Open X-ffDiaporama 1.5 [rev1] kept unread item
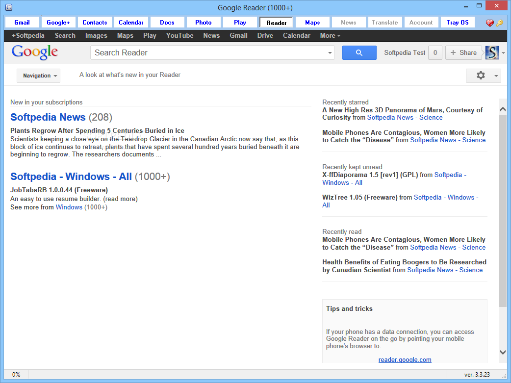 (x=370, y=175)
